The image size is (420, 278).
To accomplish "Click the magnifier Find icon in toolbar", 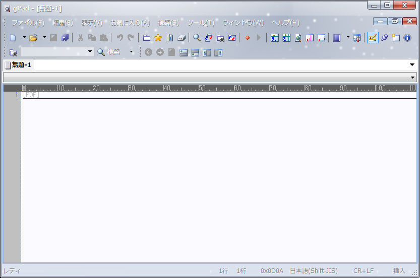I will click(197, 38).
